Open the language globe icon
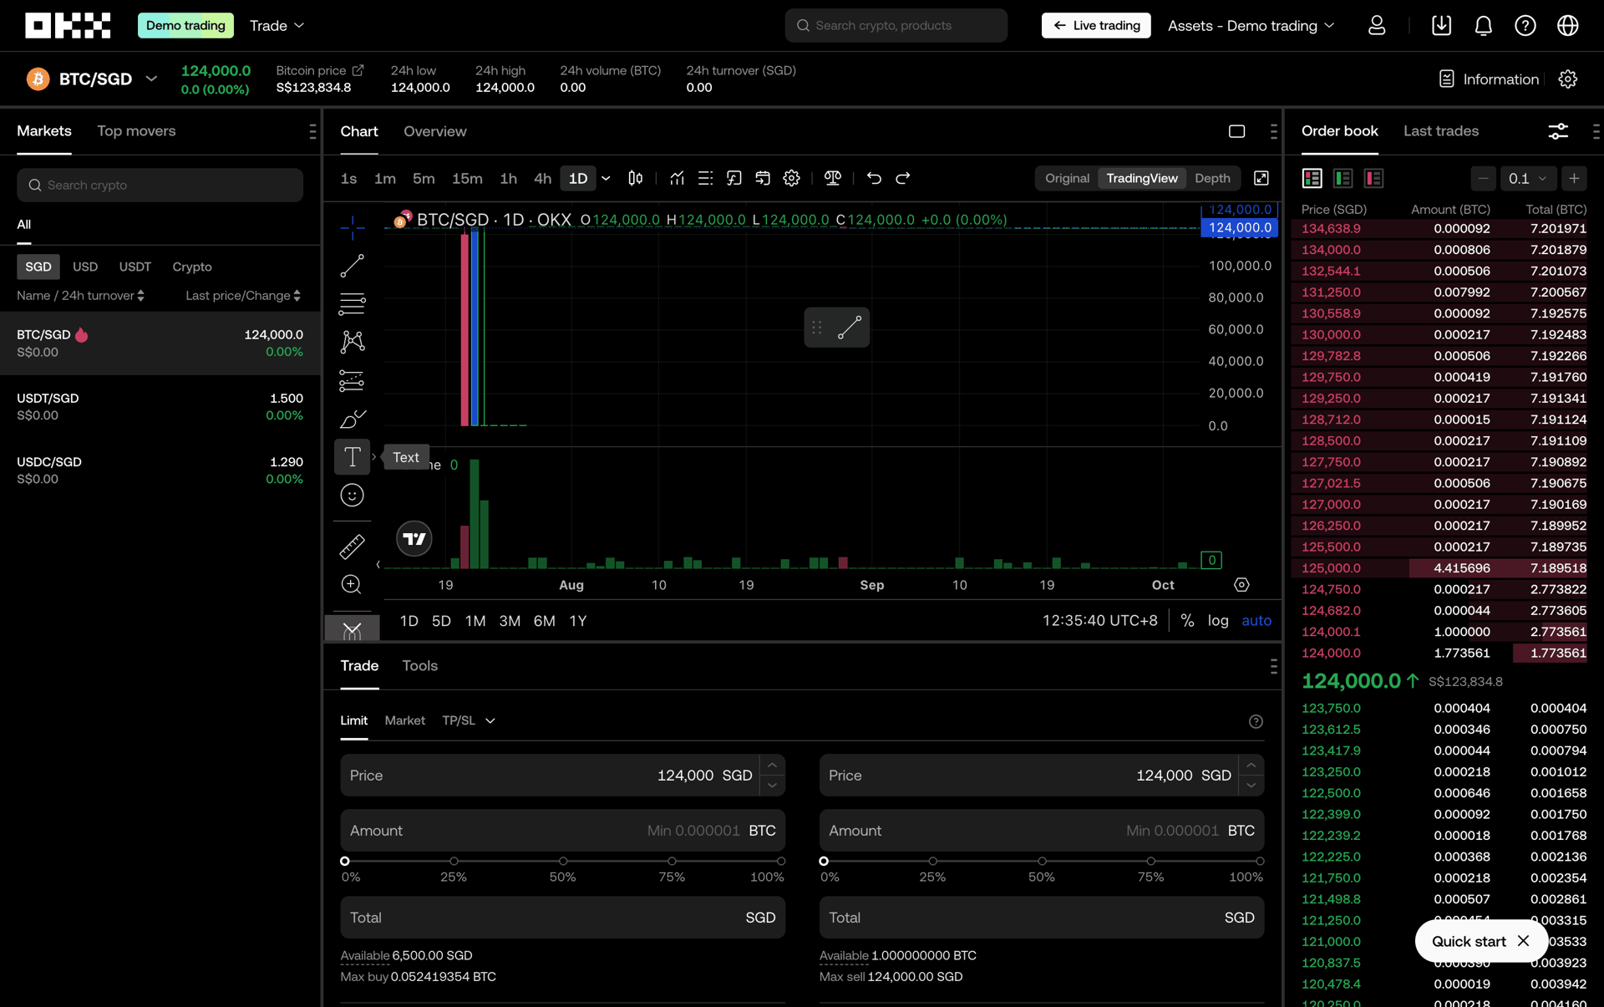Viewport: 1604px width, 1007px height. click(1568, 26)
